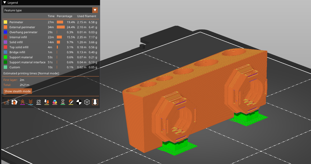The image size is (311, 164).
Task: Show center of gravity marker icon
Action: pyautogui.click(x=79, y=102)
